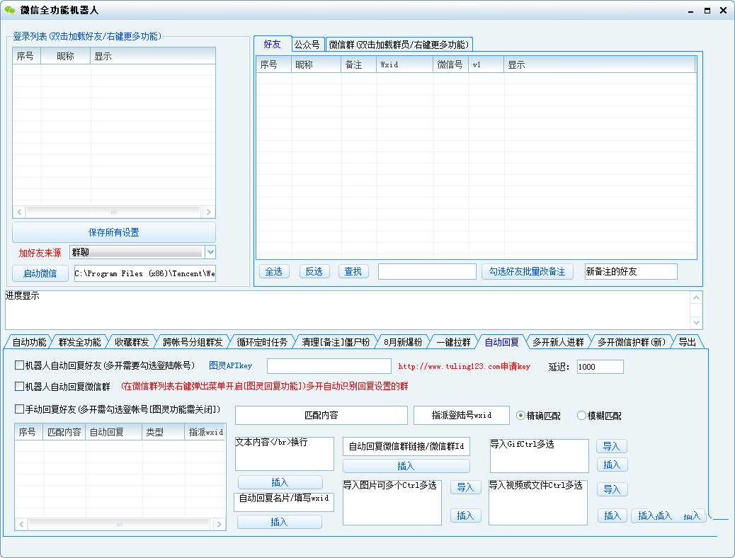
Task: Click 勾选好友批量改备注 button
Action: click(x=528, y=271)
